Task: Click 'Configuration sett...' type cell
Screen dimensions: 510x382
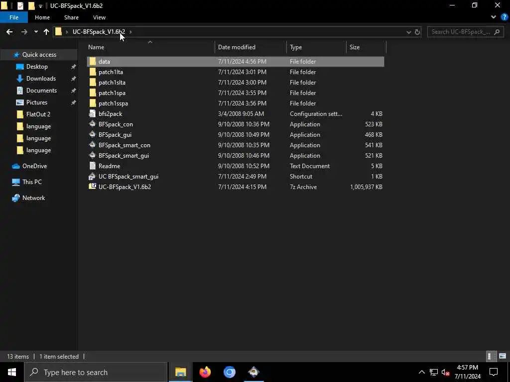Action: [x=316, y=114]
